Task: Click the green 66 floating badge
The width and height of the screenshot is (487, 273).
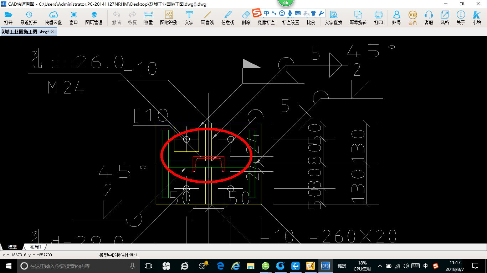Action: click(286, 2)
